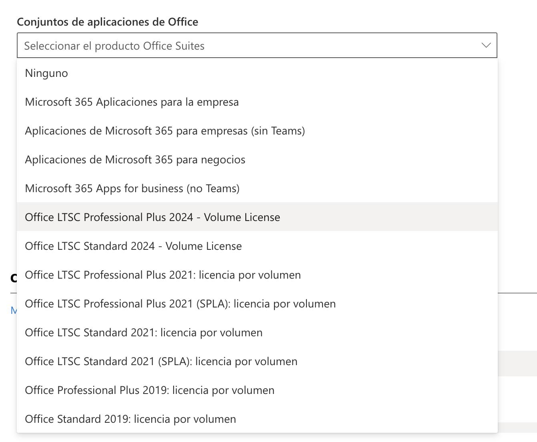
Task: Choose the "Office LTSC Professional Plus 2021 (SPLA)" option
Action: pyautogui.click(x=180, y=303)
